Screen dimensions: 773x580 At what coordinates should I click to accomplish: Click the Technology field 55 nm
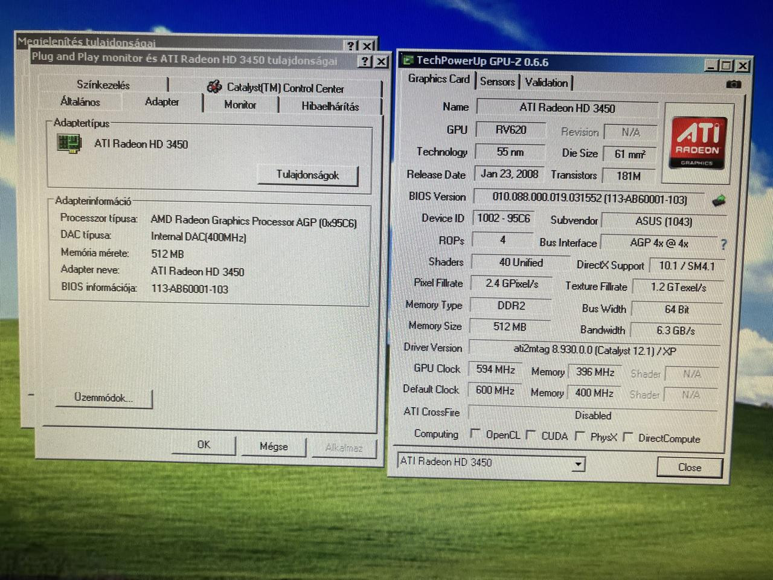(x=510, y=152)
